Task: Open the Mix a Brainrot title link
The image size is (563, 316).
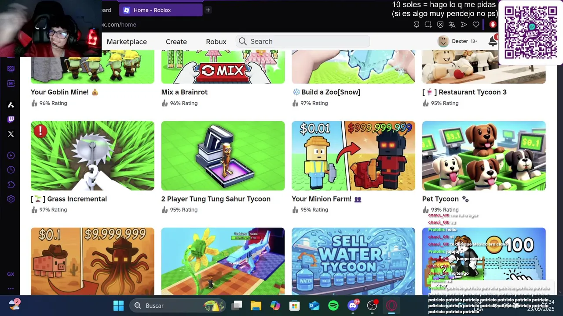Action: point(184,92)
